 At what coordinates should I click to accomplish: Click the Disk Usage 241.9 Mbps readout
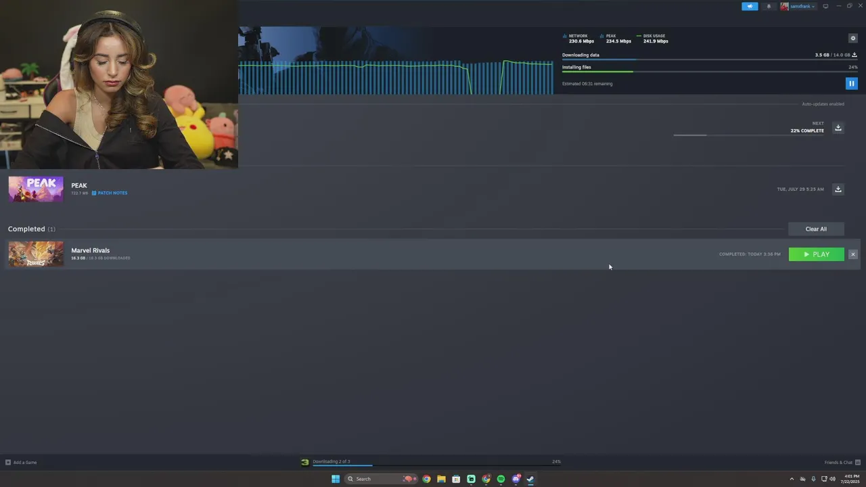click(x=652, y=39)
